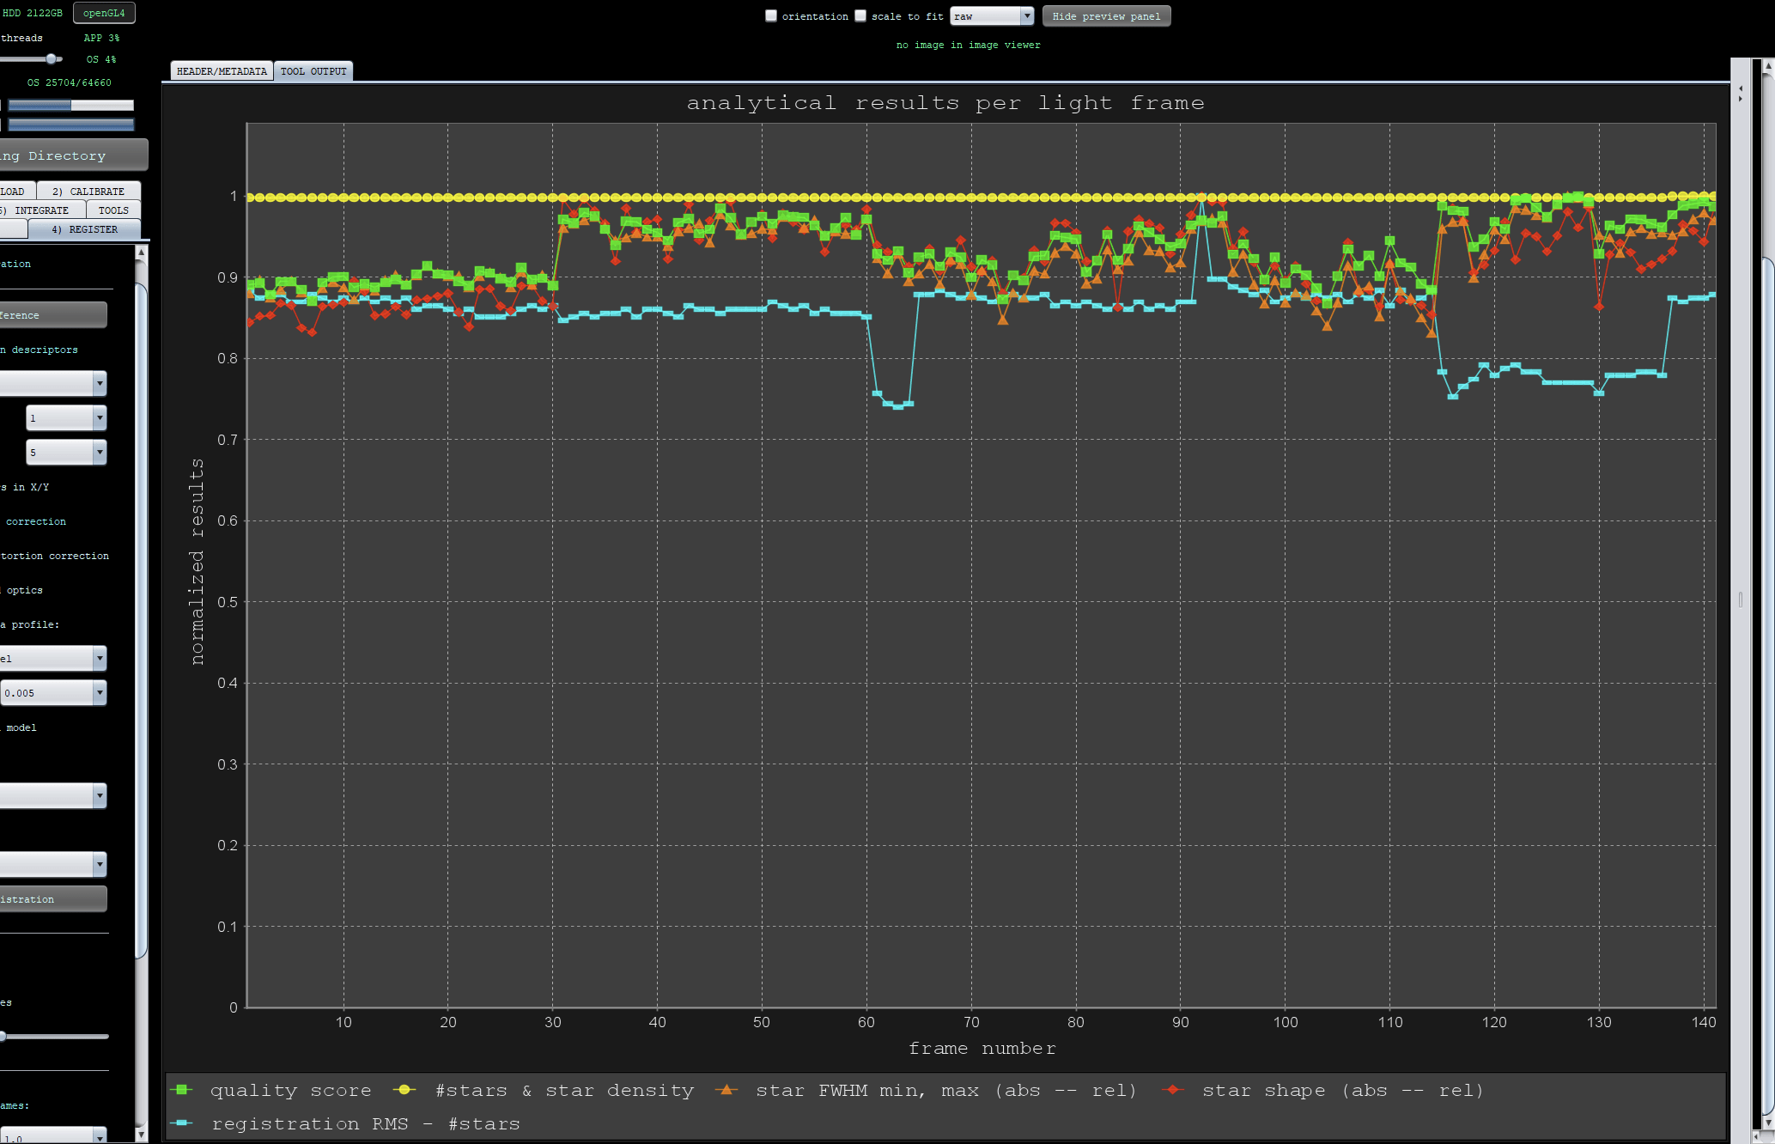This screenshot has width=1775, height=1144.
Task: Click the cyan registration RMS legend marker
Action: click(181, 1123)
